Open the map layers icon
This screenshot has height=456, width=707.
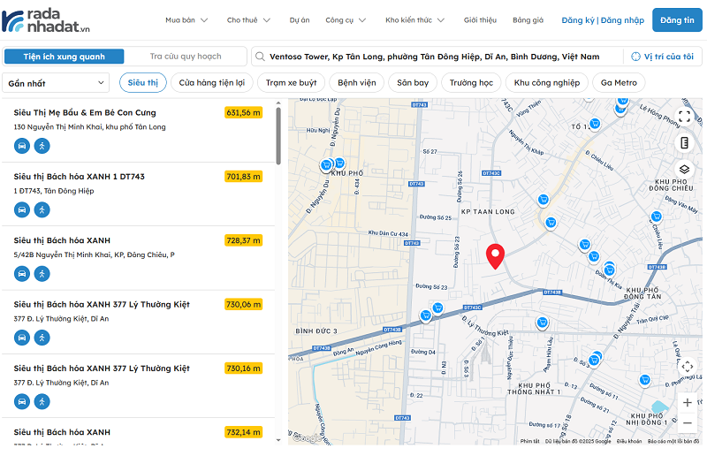[x=685, y=170]
